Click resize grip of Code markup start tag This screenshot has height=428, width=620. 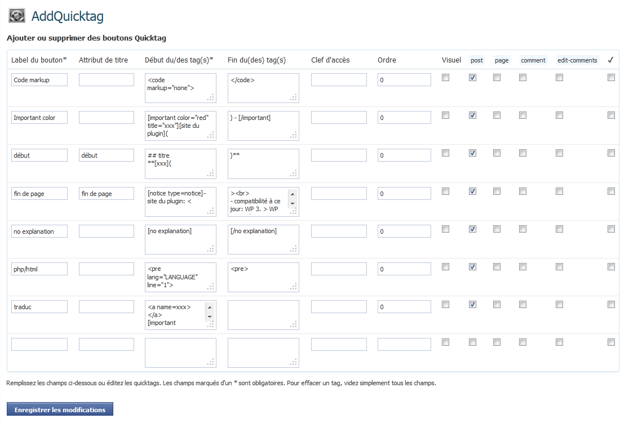tap(211, 97)
